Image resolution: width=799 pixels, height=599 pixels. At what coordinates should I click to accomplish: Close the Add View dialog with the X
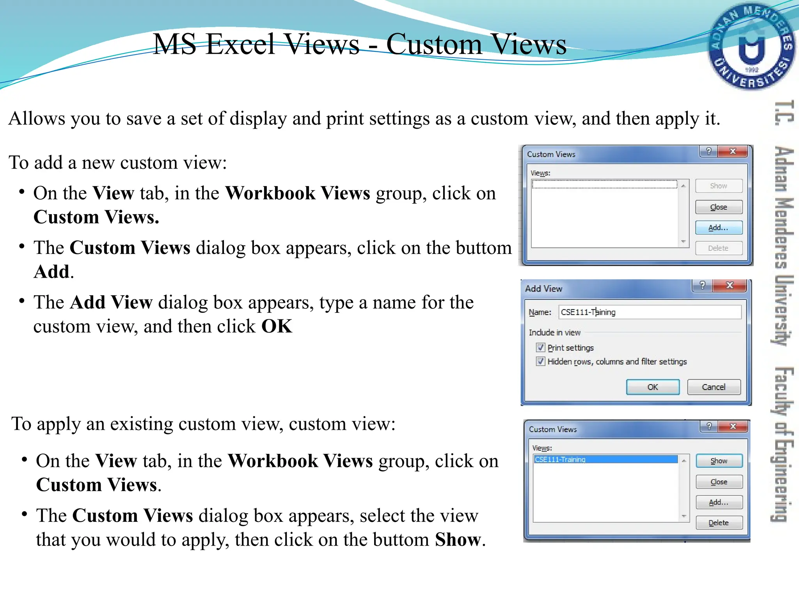(x=730, y=285)
